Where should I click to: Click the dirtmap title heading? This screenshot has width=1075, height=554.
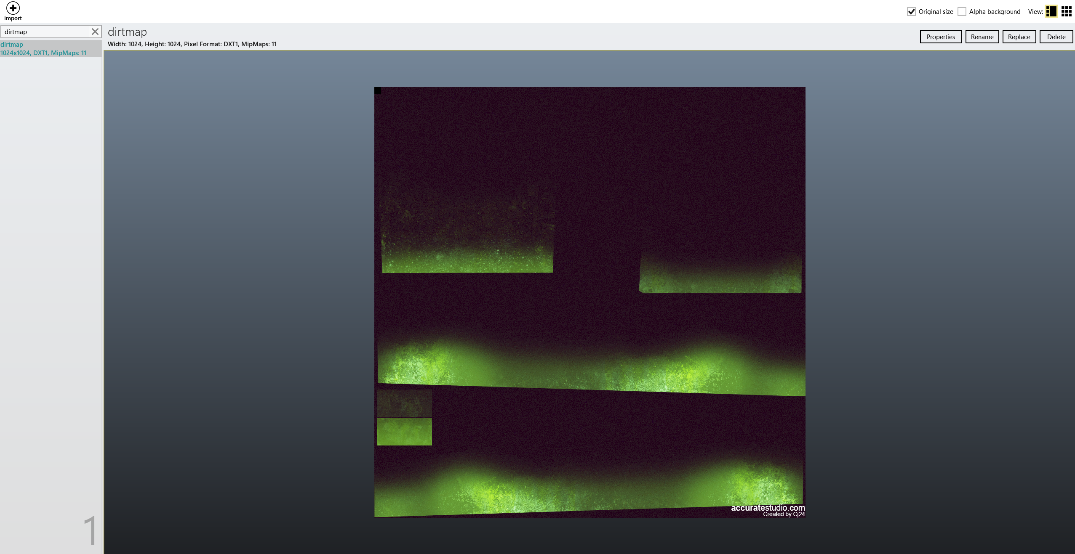click(x=127, y=32)
